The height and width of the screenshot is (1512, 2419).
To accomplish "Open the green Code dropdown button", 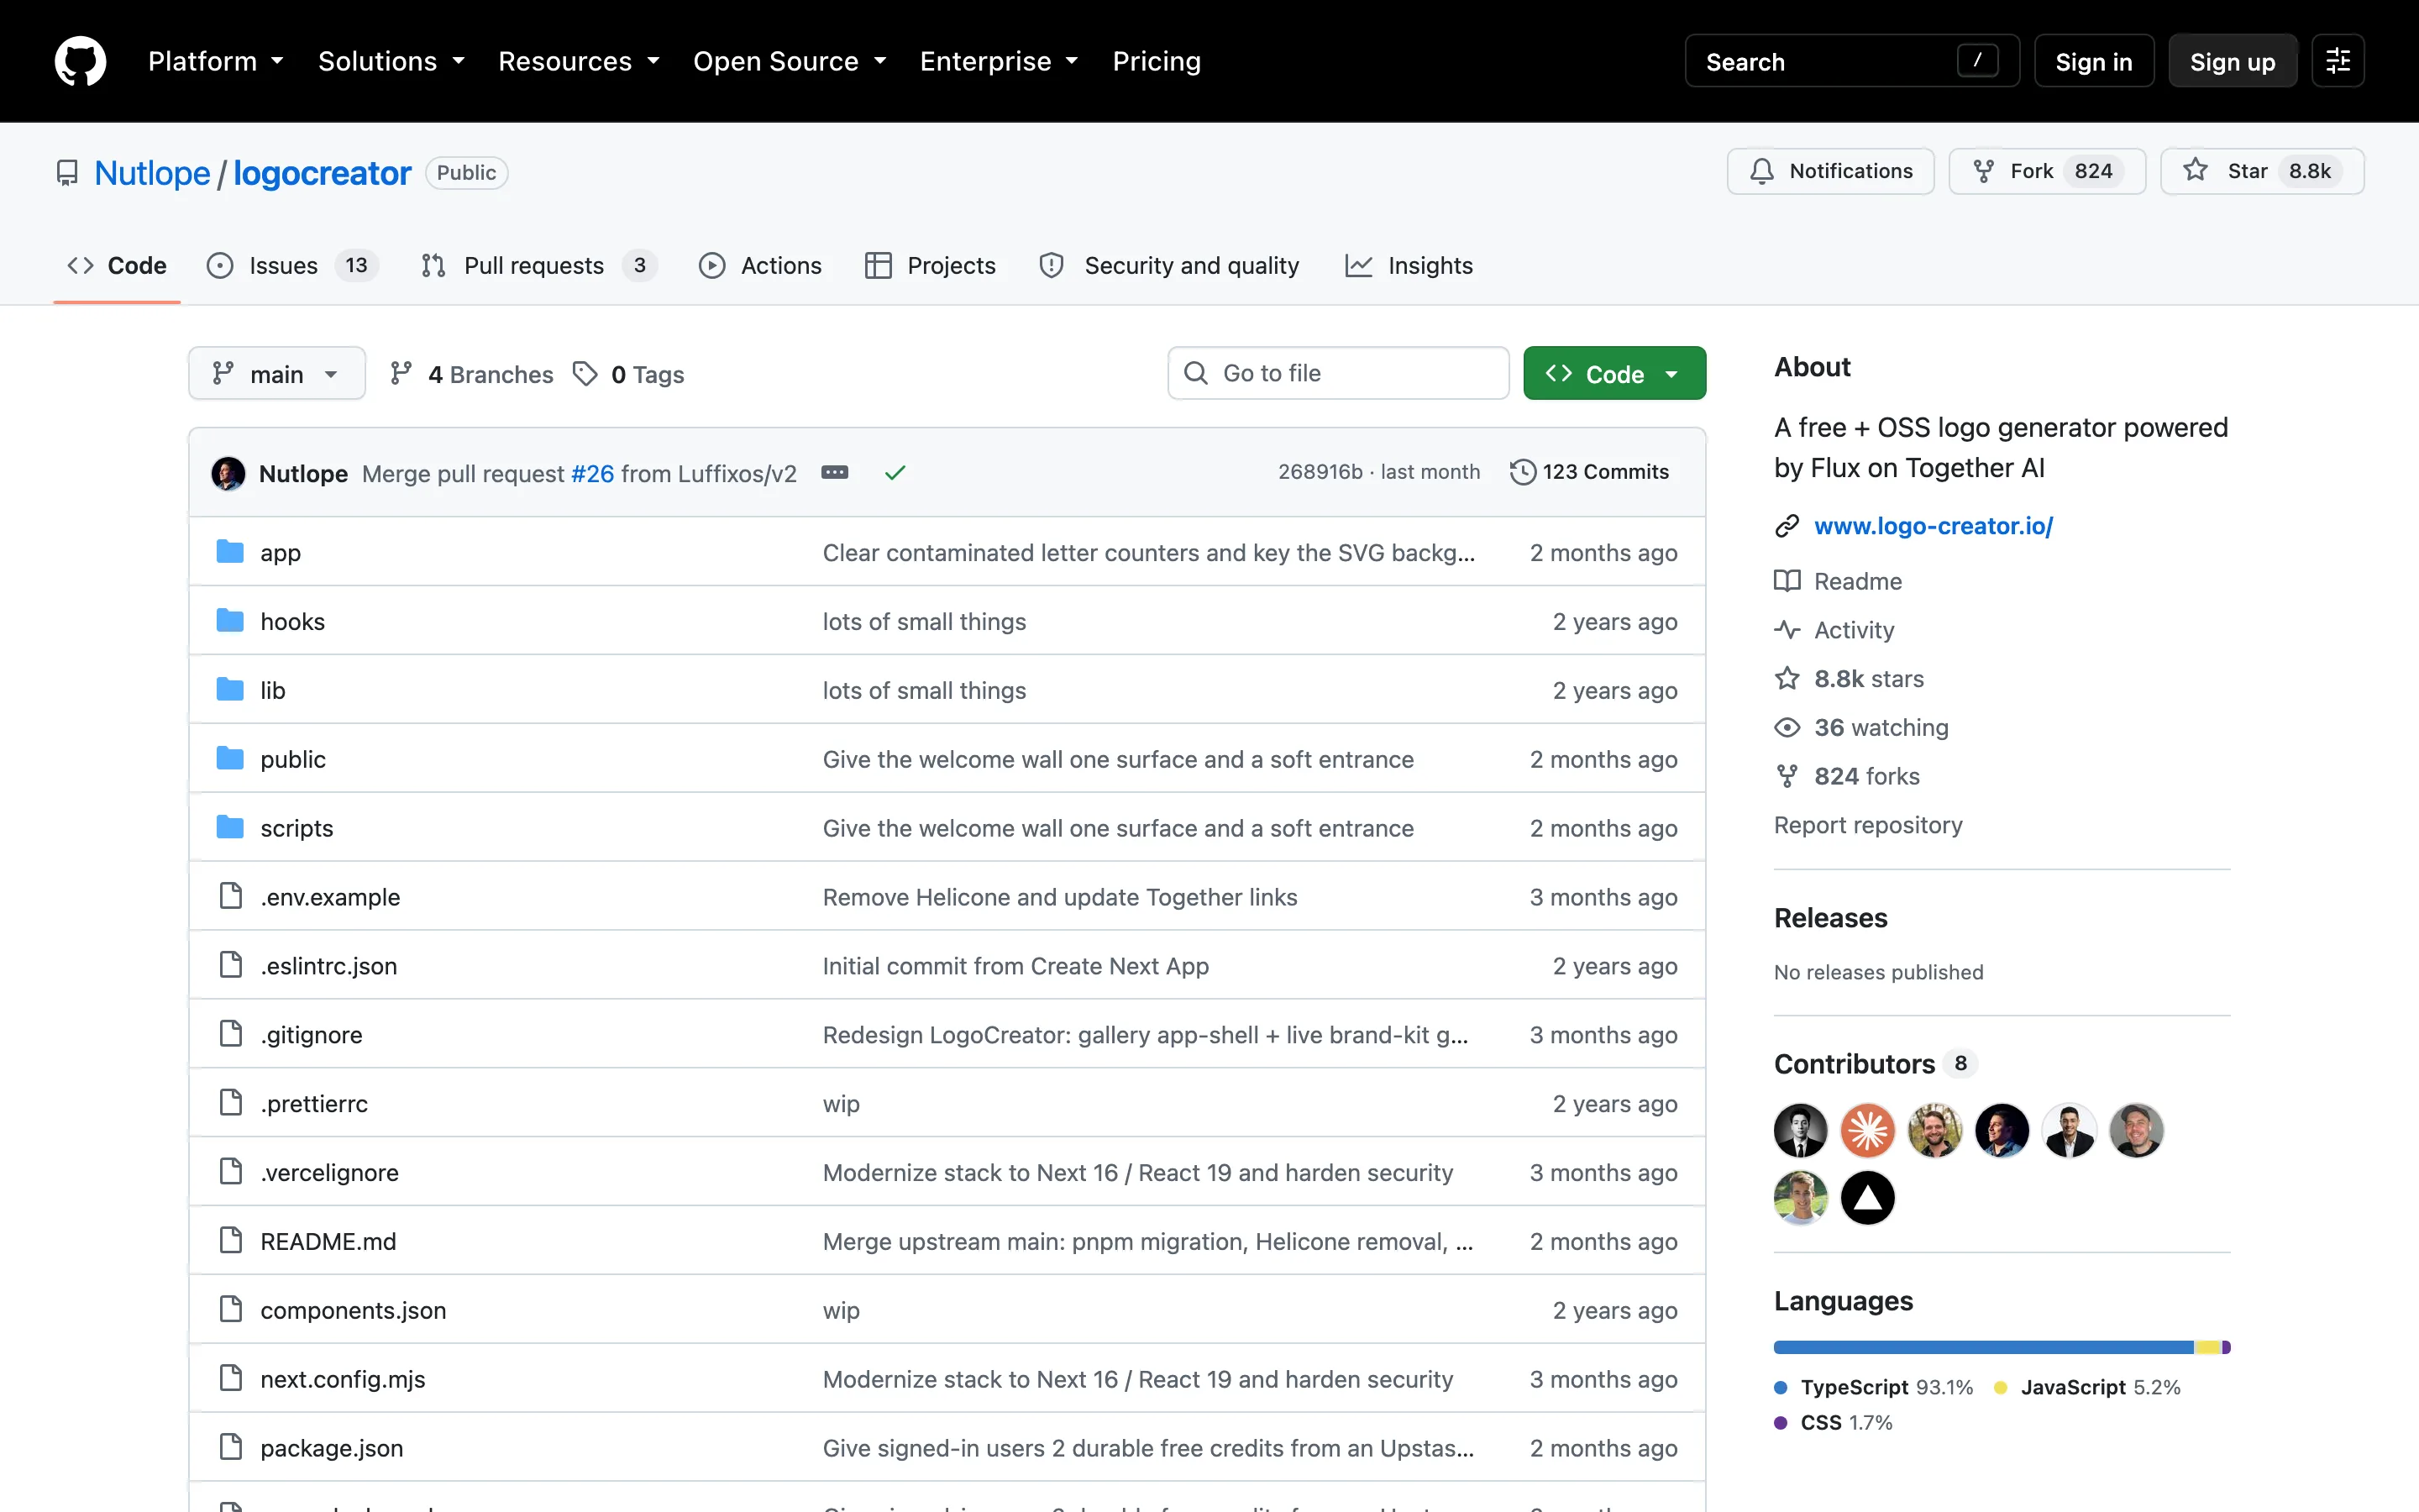I will click(x=1614, y=374).
